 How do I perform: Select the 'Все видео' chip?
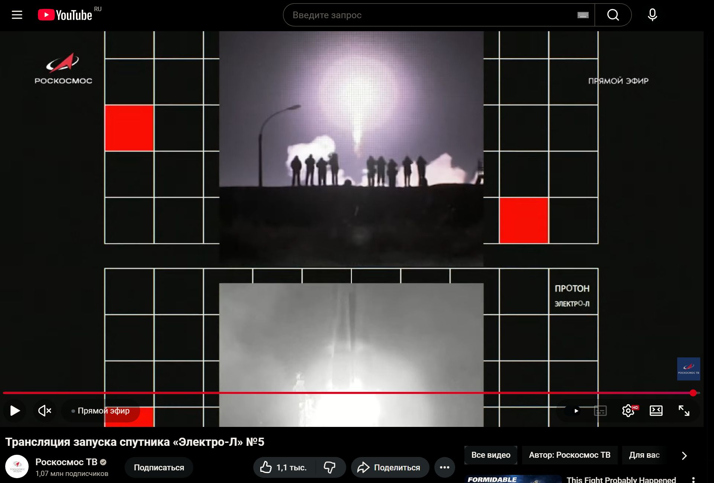pyautogui.click(x=491, y=455)
